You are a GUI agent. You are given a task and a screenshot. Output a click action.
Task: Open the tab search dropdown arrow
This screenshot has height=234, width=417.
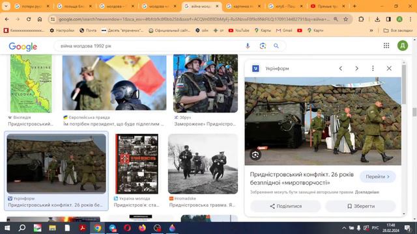pyautogui.click(x=6, y=6)
